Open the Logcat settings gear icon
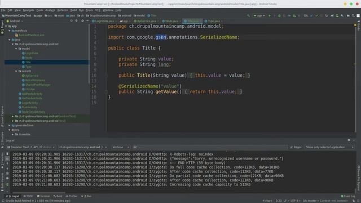 click(349, 140)
